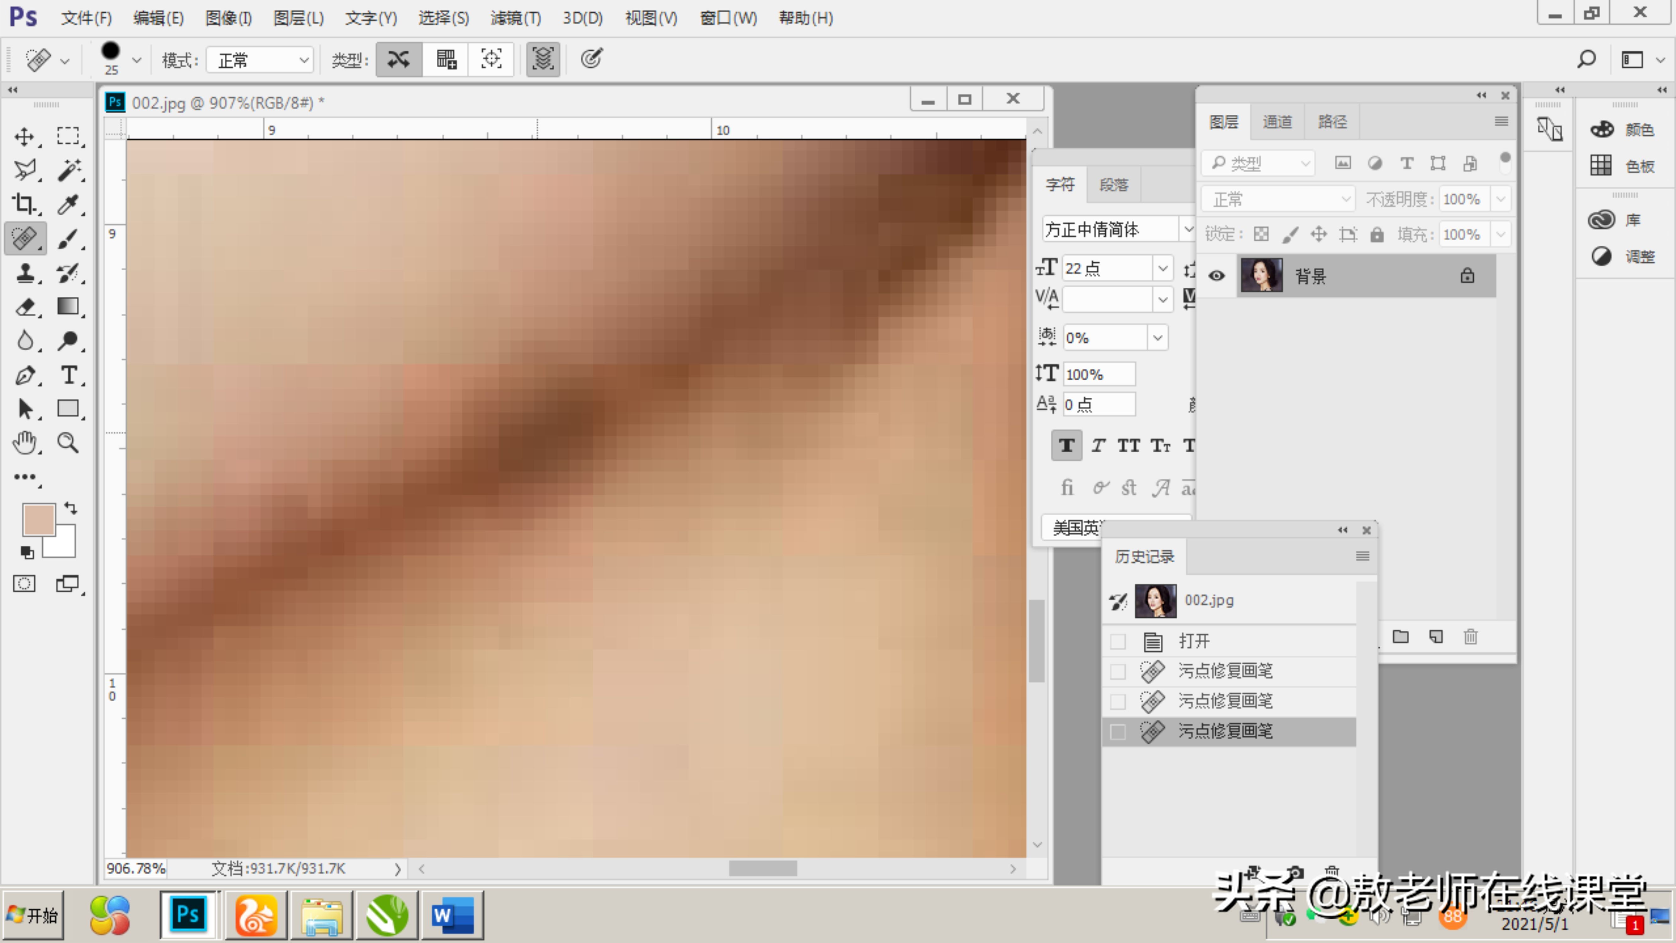Open the font size 22 点 dropdown

coord(1162,268)
